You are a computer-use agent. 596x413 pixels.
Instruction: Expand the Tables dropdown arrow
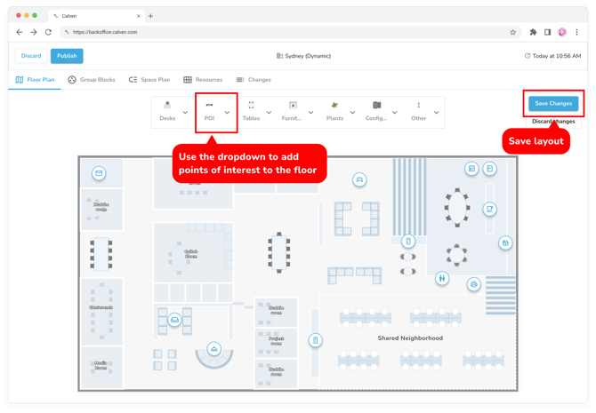click(269, 113)
